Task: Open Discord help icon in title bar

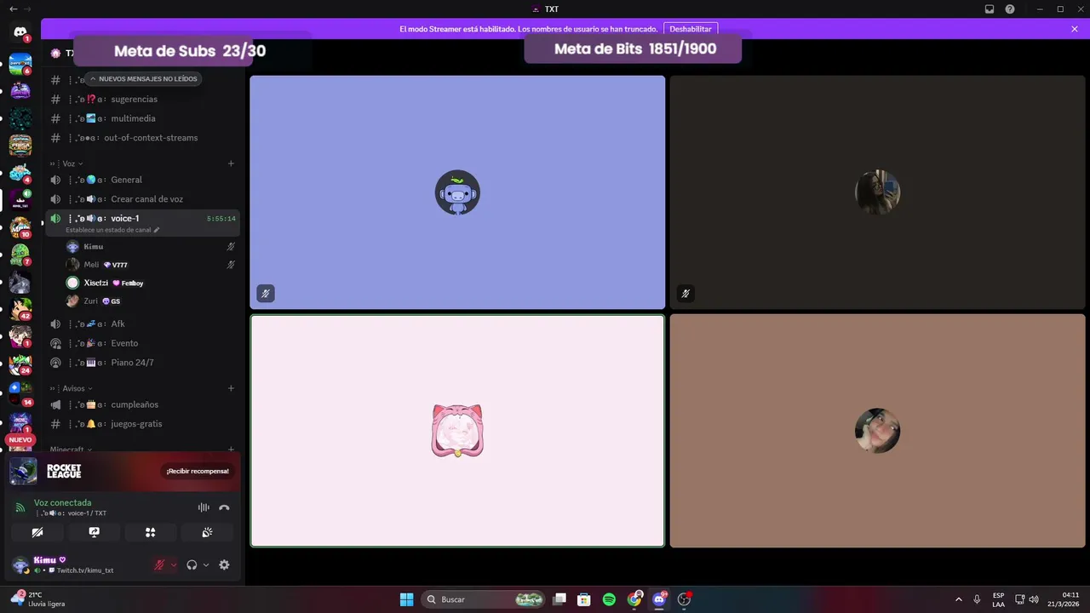Action: pos(1010,9)
